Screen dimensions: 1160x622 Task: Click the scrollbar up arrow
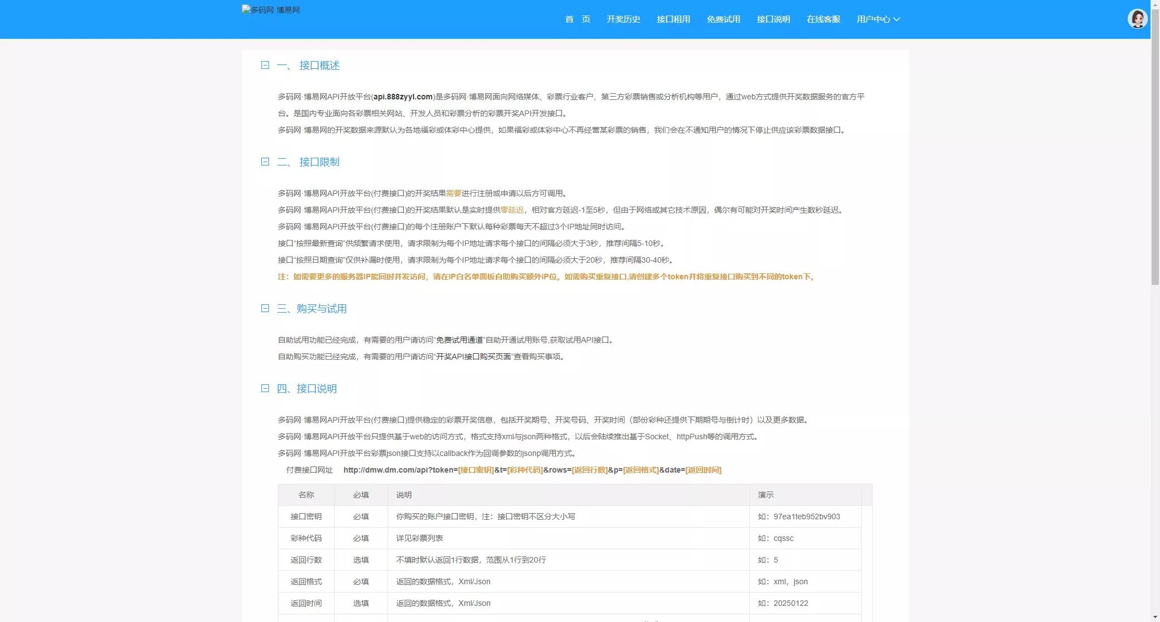1155,5
